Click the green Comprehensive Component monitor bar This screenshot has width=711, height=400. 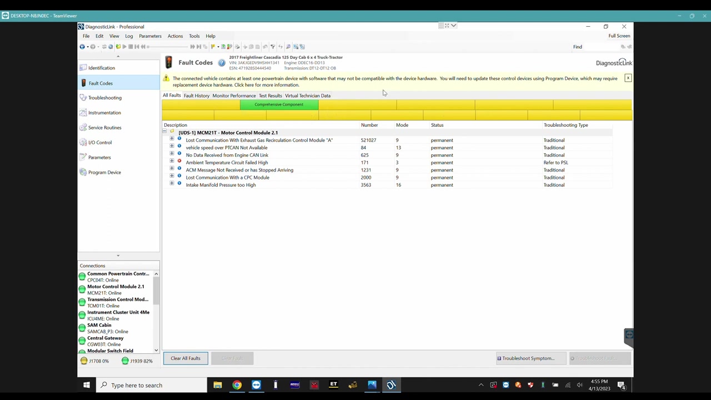coord(279,104)
